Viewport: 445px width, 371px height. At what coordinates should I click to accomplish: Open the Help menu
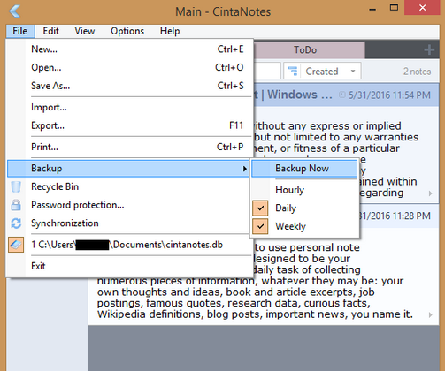pyautogui.click(x=170, y=31)
